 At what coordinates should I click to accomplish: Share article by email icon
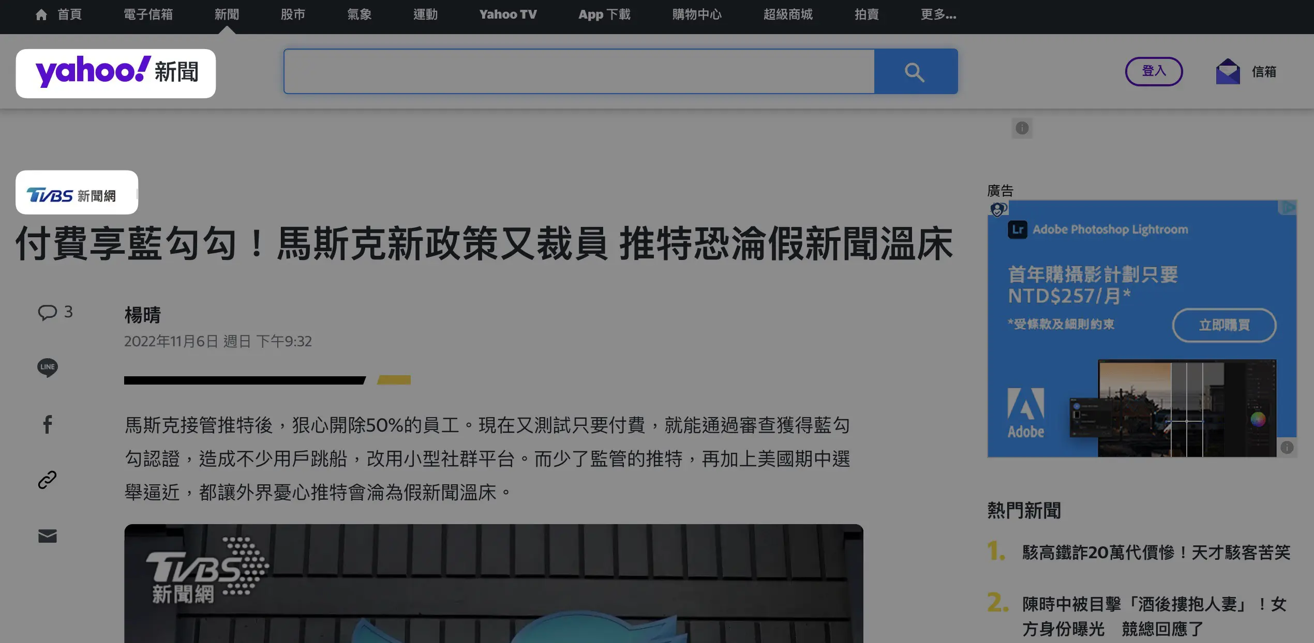(x=47, y=536)
